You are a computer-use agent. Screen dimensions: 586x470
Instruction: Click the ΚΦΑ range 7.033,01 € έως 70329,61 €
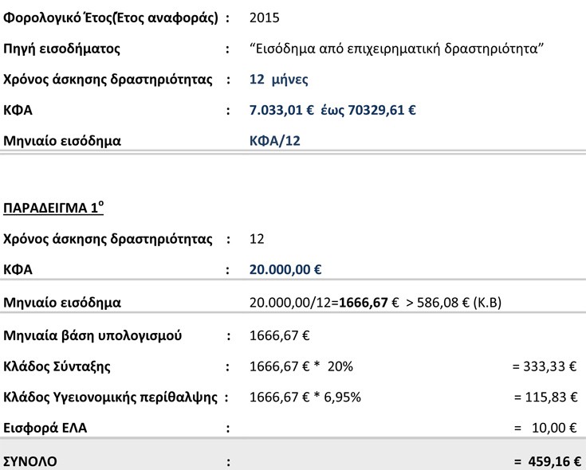(332, 110)
